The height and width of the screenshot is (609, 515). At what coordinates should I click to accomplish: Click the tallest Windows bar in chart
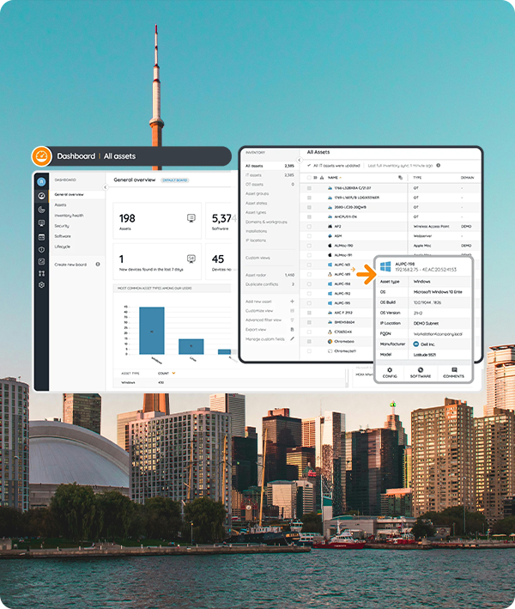[x=151, y=331]
